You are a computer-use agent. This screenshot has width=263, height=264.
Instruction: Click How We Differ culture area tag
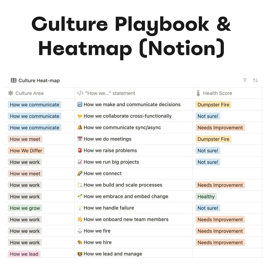pyautogui.click(x=26, y=150)
